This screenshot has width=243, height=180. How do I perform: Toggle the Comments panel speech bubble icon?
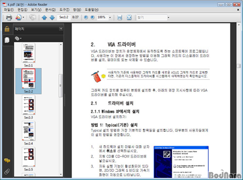pos(7,161)
